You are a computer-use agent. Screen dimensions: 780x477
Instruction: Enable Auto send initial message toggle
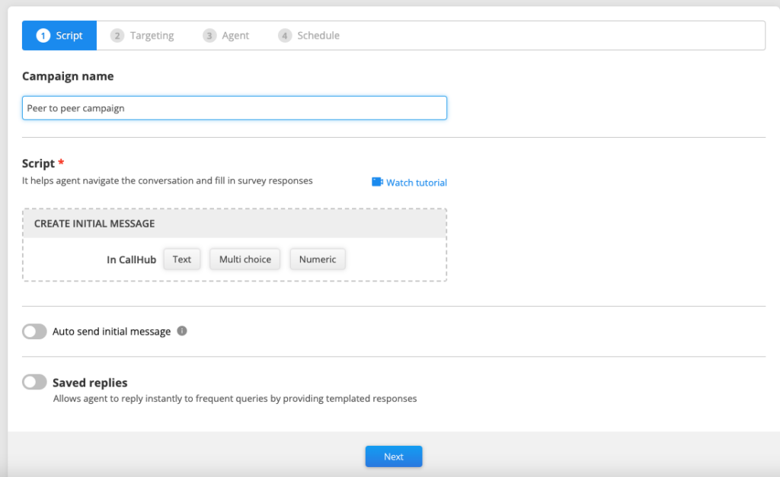(34, 332)
